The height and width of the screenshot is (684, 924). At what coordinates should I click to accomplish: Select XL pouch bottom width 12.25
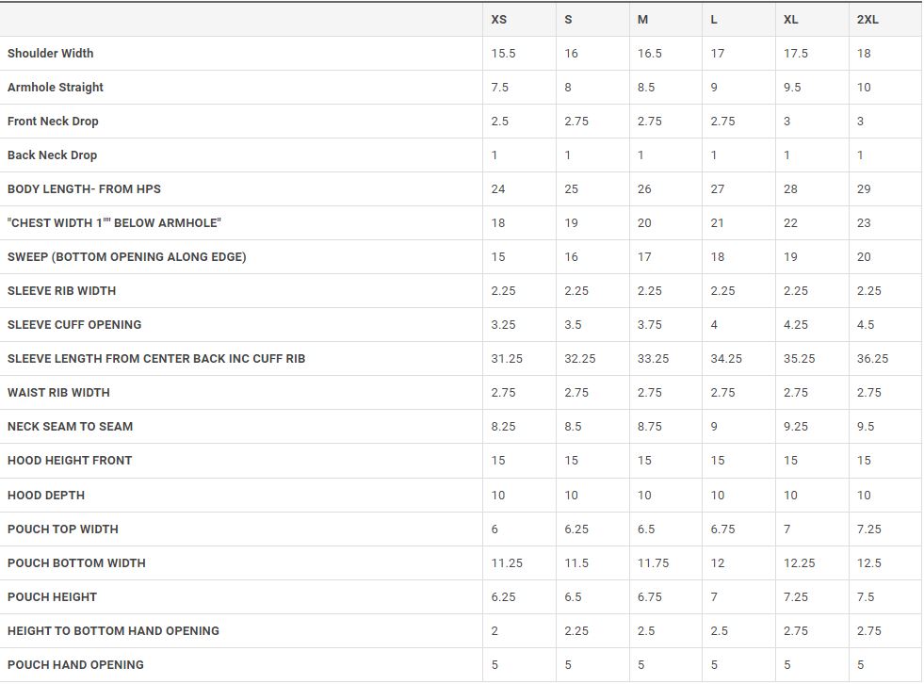click(x=799, y=563)
